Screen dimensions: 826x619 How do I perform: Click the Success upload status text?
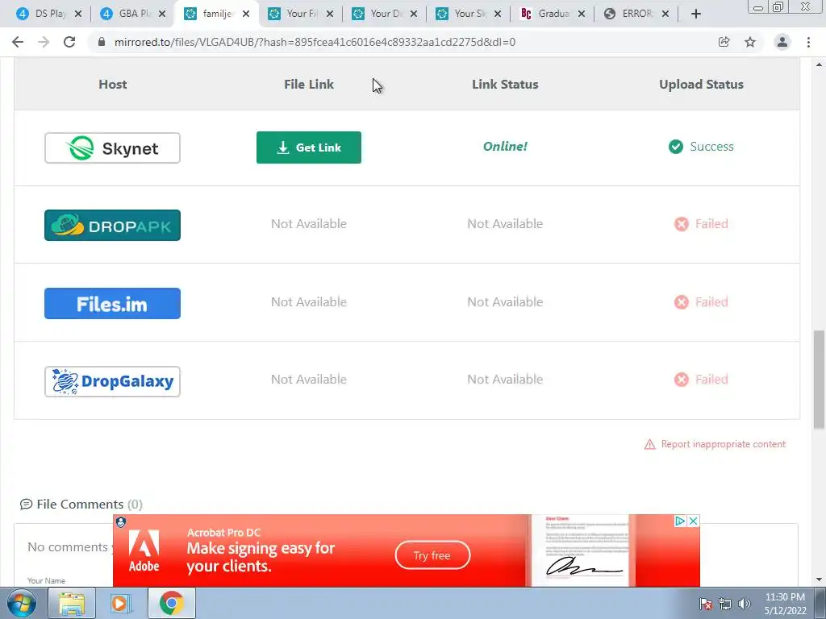click(x=711, y=147)
